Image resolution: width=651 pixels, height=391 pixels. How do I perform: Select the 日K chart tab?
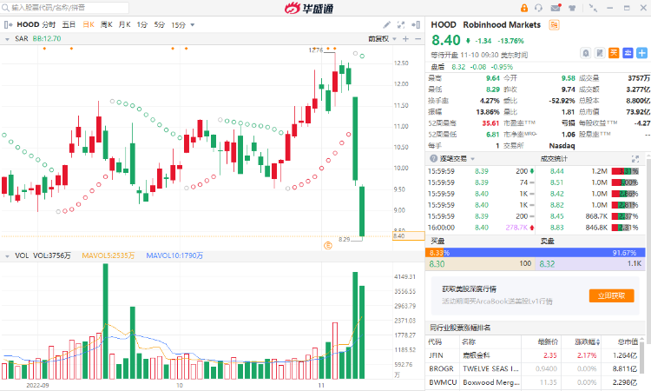(89, 25)
